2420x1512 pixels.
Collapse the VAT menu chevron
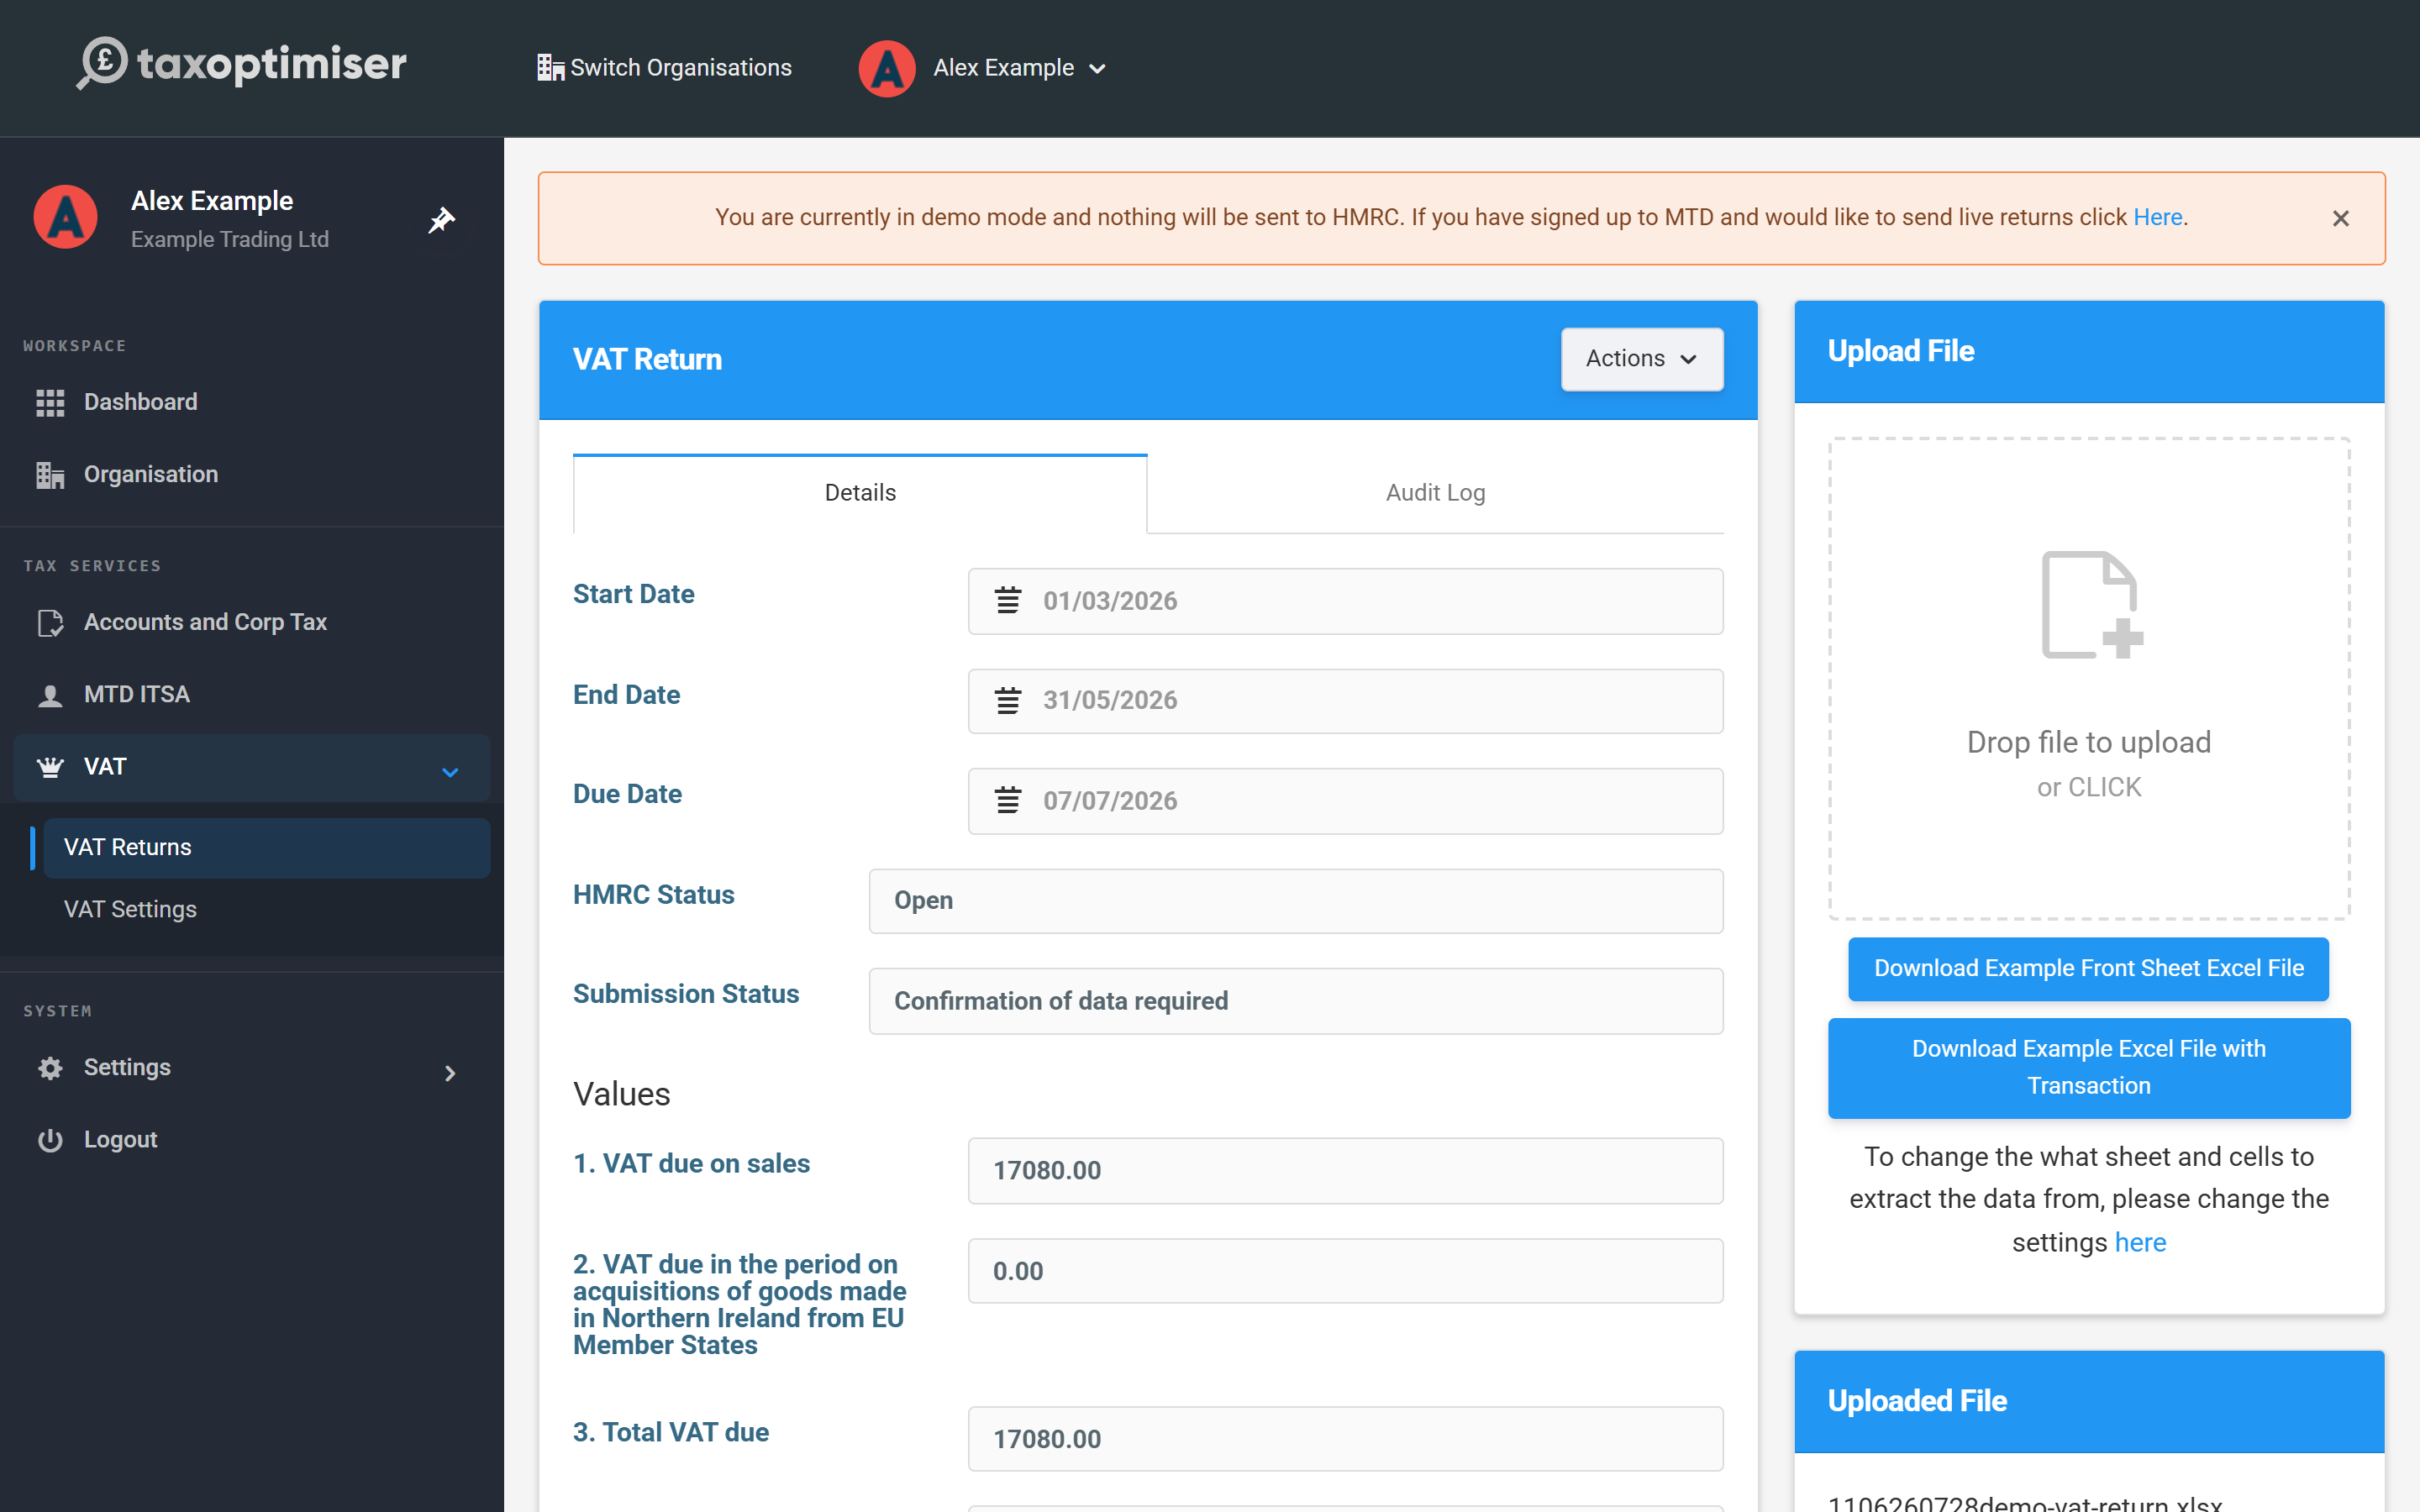click(450, 772)
